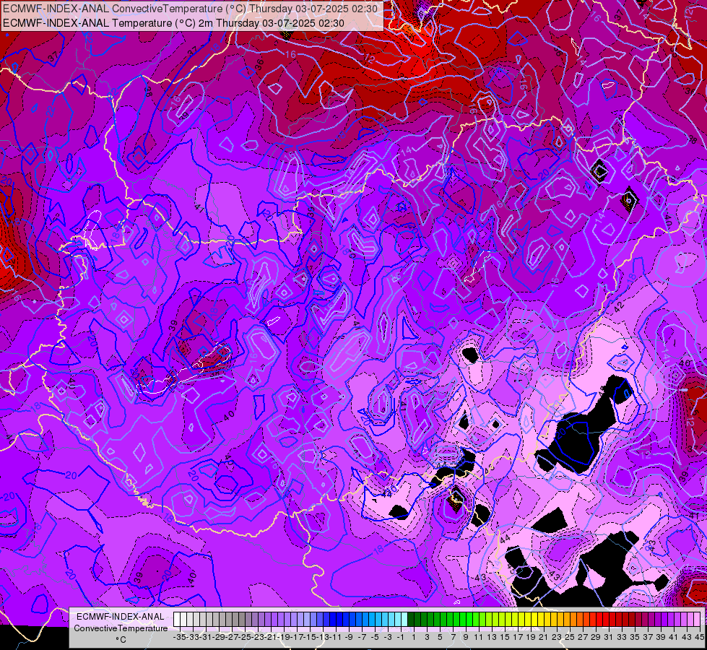The image size is (707, 650).
Task: Click the legend scale value -23
Action: point(258,637)
